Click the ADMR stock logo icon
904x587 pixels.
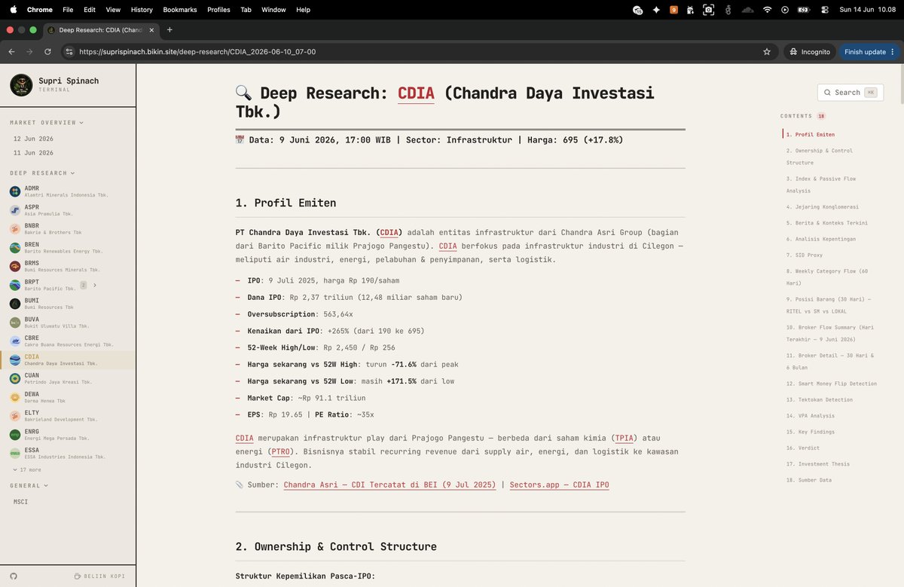click(15, 191)
